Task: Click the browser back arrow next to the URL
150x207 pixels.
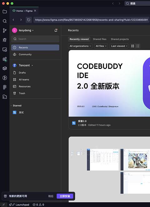Action: click(x=13, y=20)
